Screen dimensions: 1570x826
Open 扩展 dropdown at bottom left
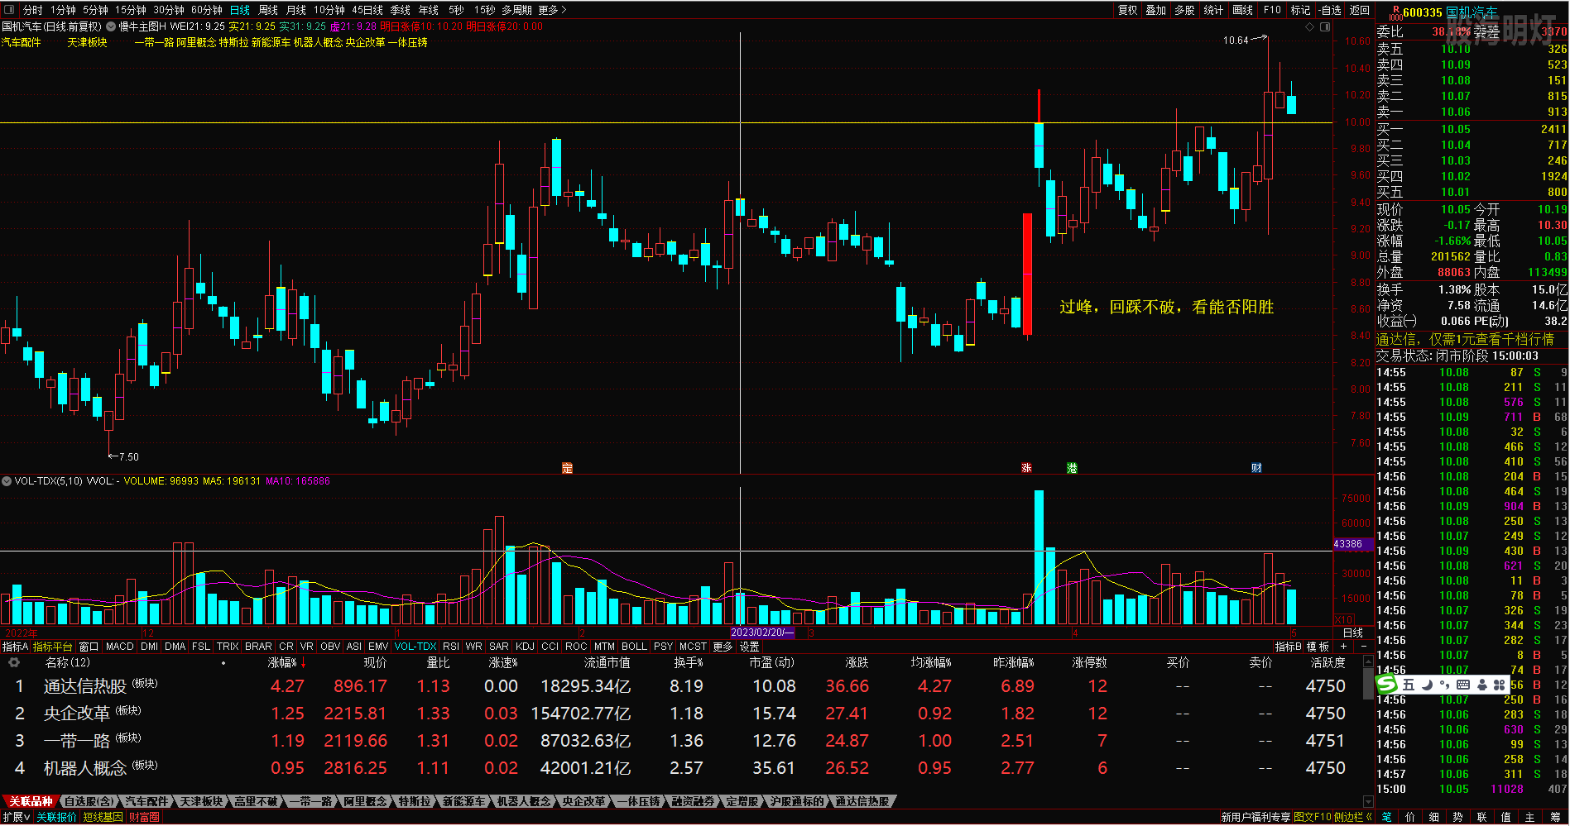point(17,817)
